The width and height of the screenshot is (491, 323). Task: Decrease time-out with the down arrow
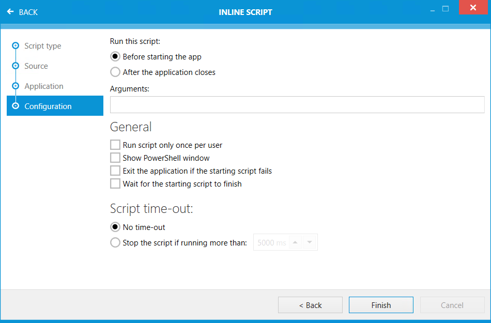coord(310,242)
